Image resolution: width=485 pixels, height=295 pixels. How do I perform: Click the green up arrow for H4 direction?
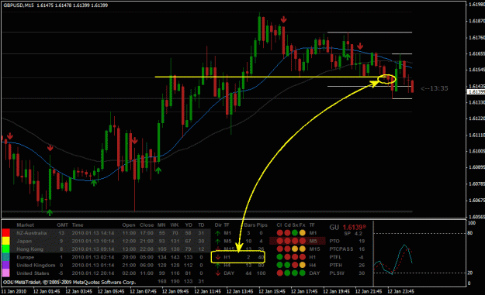[x=218, y=266]
